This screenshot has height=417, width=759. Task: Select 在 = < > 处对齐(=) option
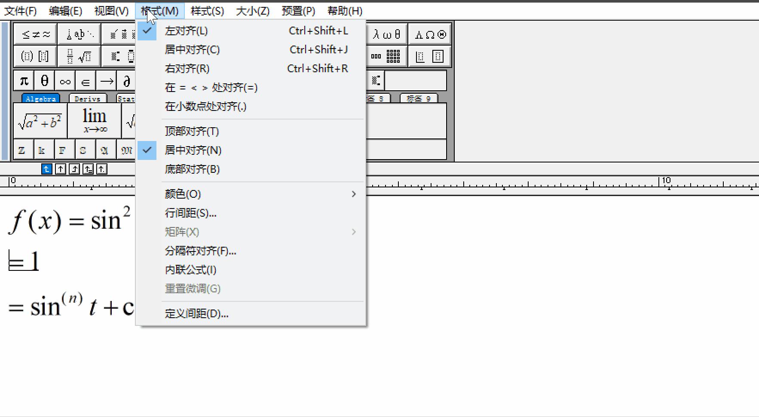[x=251, y=88]
